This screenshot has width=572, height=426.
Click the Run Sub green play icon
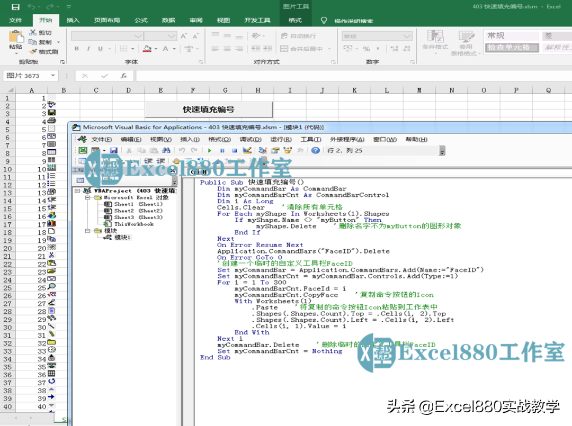pyautogui.click(x=209, y=150)
